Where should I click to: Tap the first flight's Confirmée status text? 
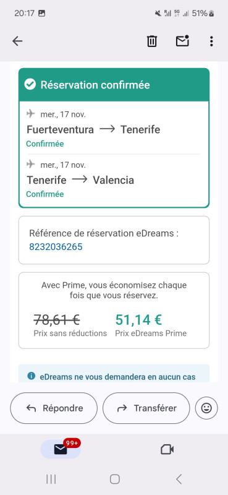pyautogui.click(x=44, y=144)
